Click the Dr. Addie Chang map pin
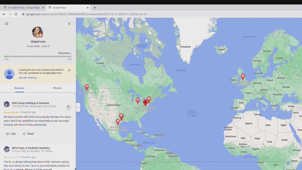 click(87, 87)
